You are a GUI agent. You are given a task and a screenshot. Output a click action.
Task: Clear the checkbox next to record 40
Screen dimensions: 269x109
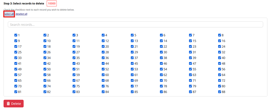tap(220, 58)
